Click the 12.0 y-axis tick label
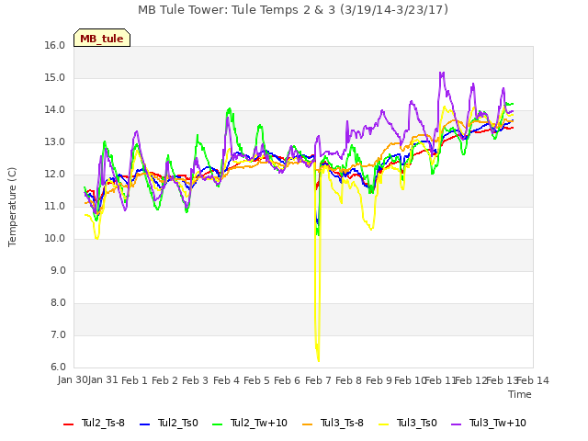The height and width of the screenshot is (441, 588). pyautogui.click(x=55, y=175)
